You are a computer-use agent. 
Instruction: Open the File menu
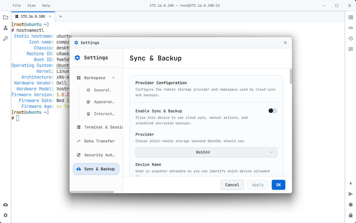pos(17,6)
